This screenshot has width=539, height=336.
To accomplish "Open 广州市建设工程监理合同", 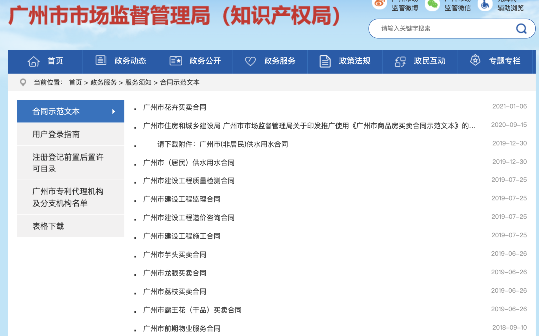I will click(x=182, y=199).
